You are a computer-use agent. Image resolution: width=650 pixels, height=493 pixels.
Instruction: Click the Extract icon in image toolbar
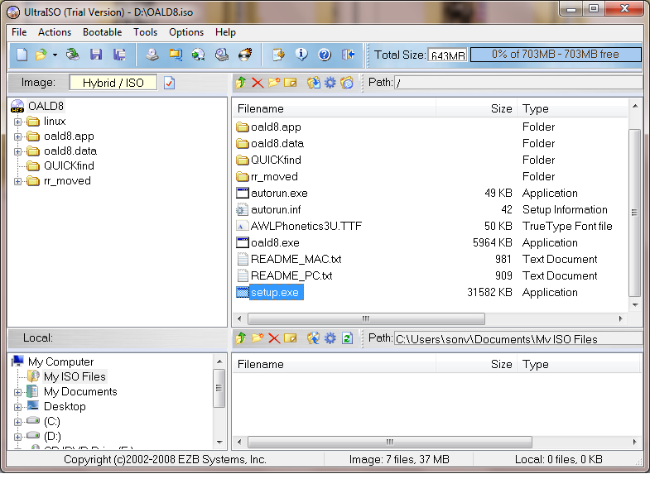(x=313, y=83)
